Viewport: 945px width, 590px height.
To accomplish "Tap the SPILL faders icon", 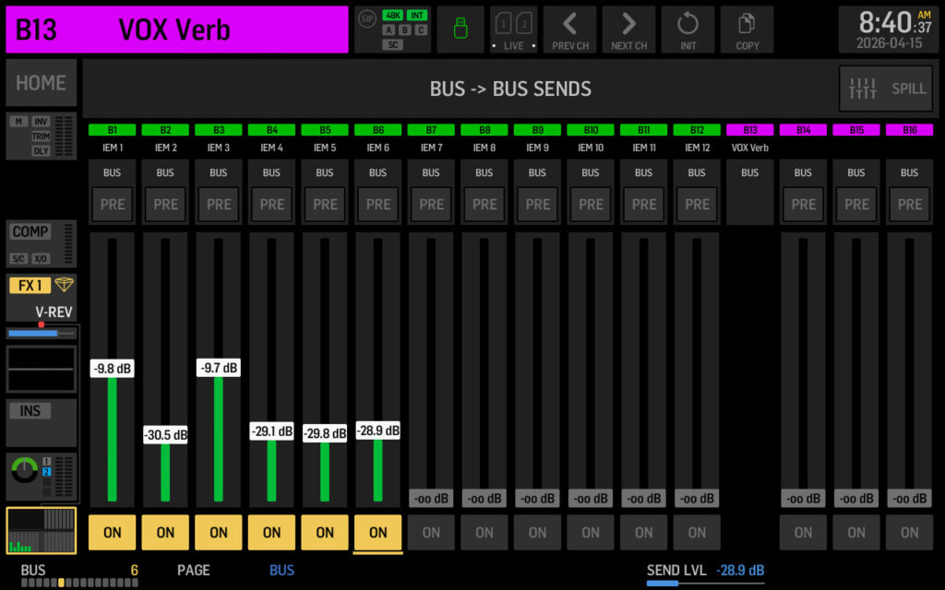I will point(888,89).
